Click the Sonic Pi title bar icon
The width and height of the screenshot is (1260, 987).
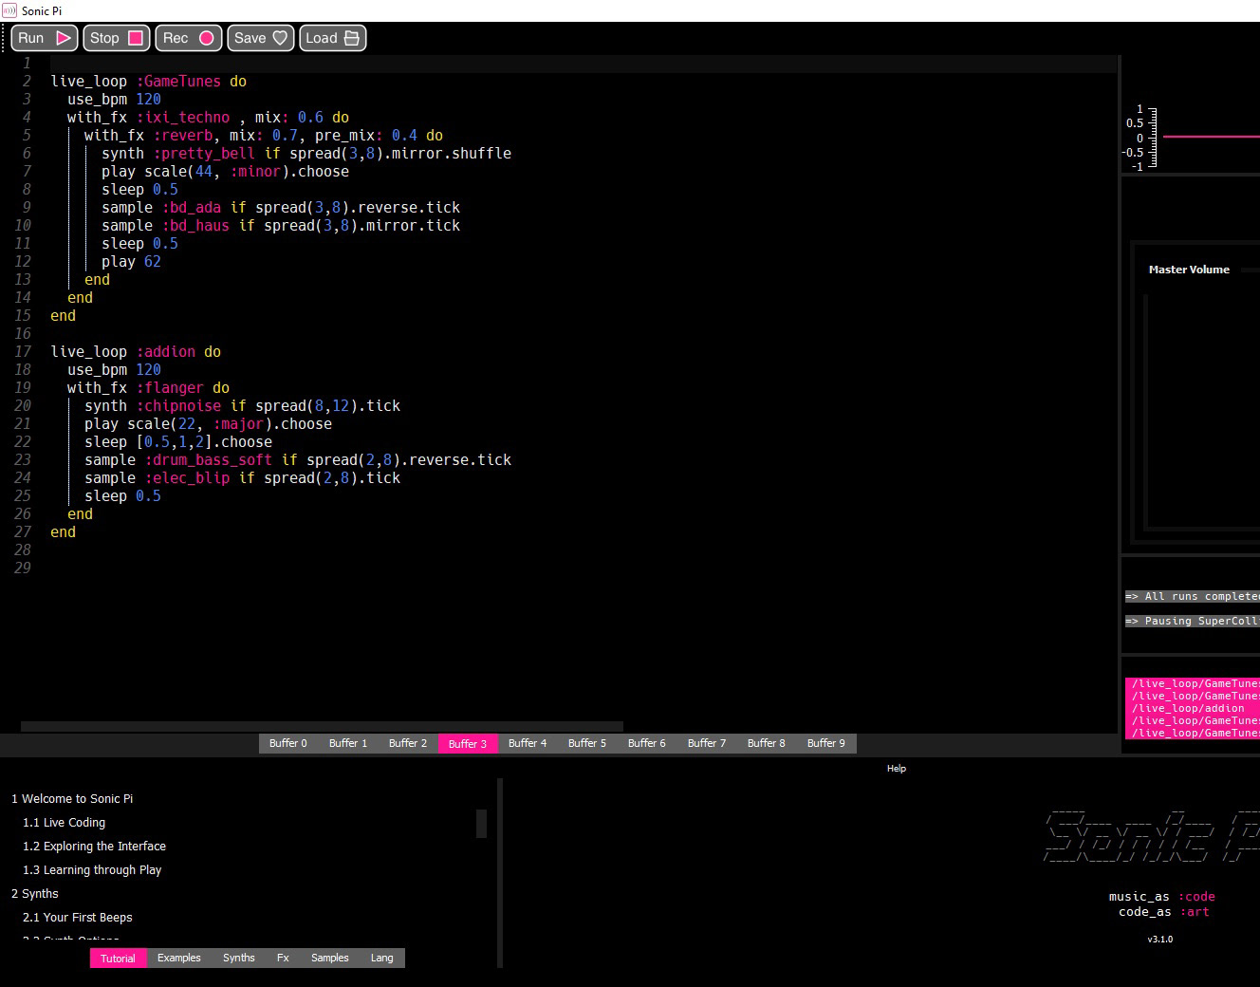click(9, 10)
